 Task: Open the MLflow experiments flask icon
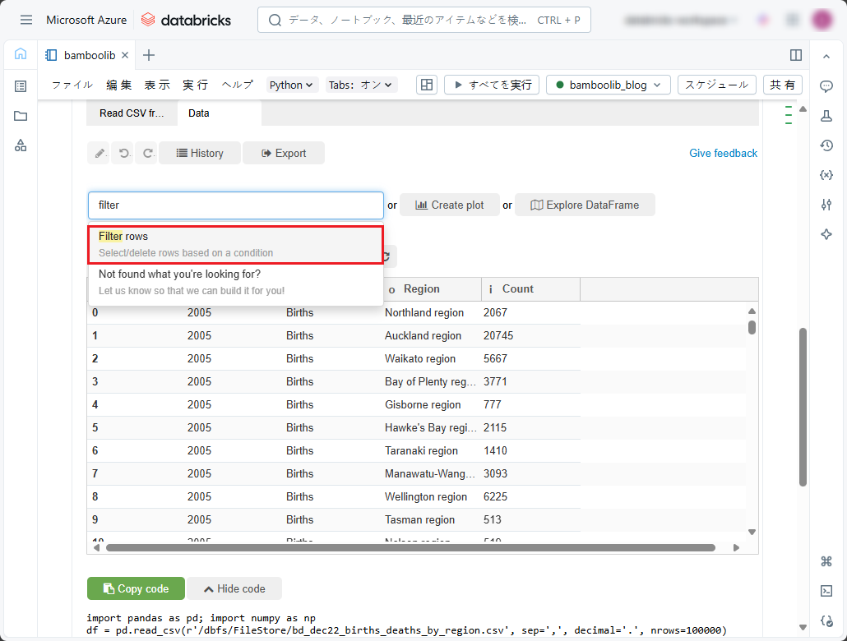point(826,116)
